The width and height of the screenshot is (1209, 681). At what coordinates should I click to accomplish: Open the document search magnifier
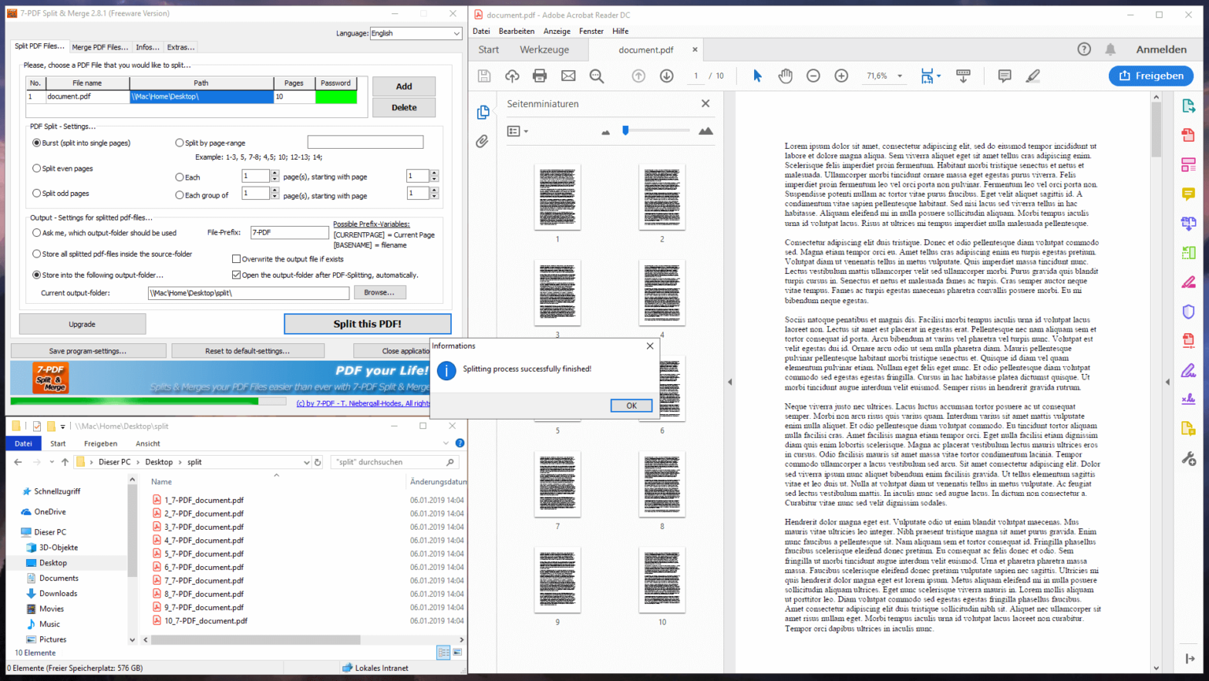(597, 76)
